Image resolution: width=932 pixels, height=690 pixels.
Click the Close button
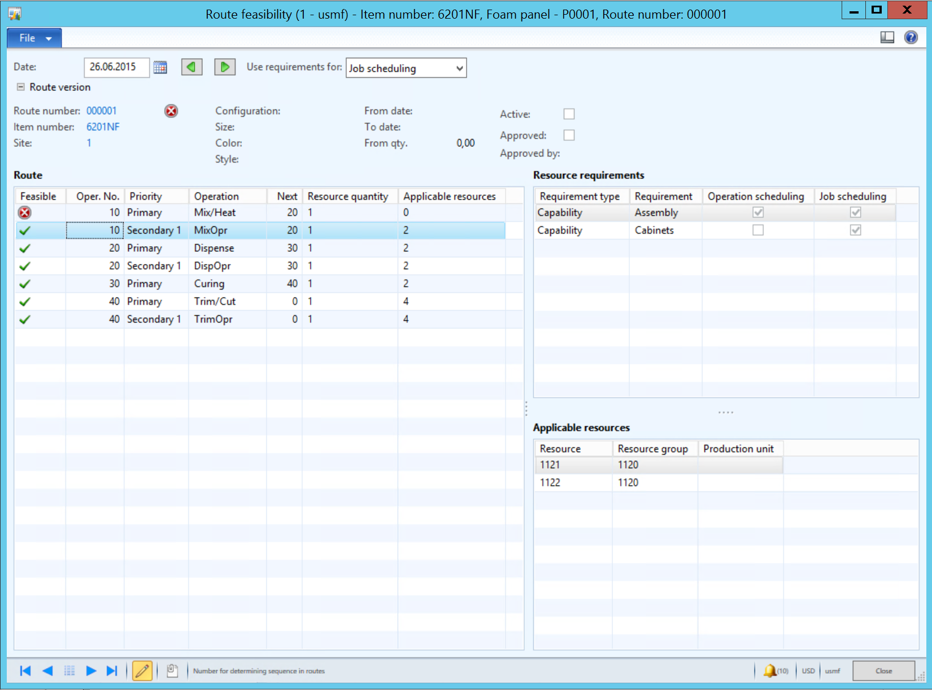[x=883, y=671]
